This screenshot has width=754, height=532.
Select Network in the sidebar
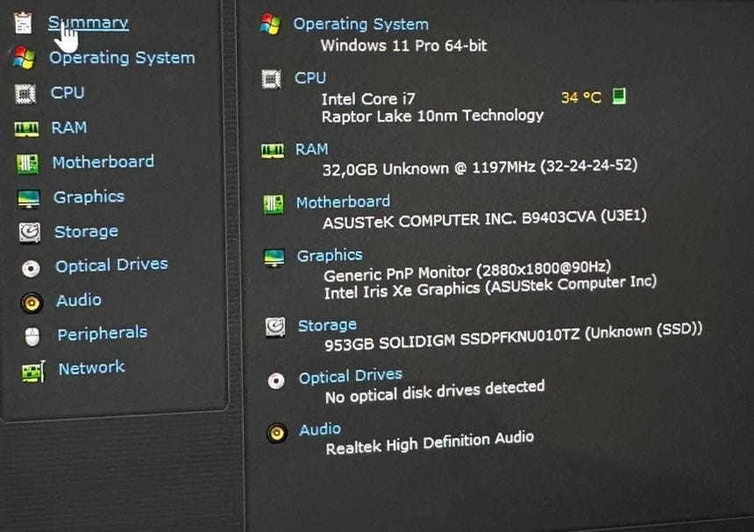(x=91, y=368)
